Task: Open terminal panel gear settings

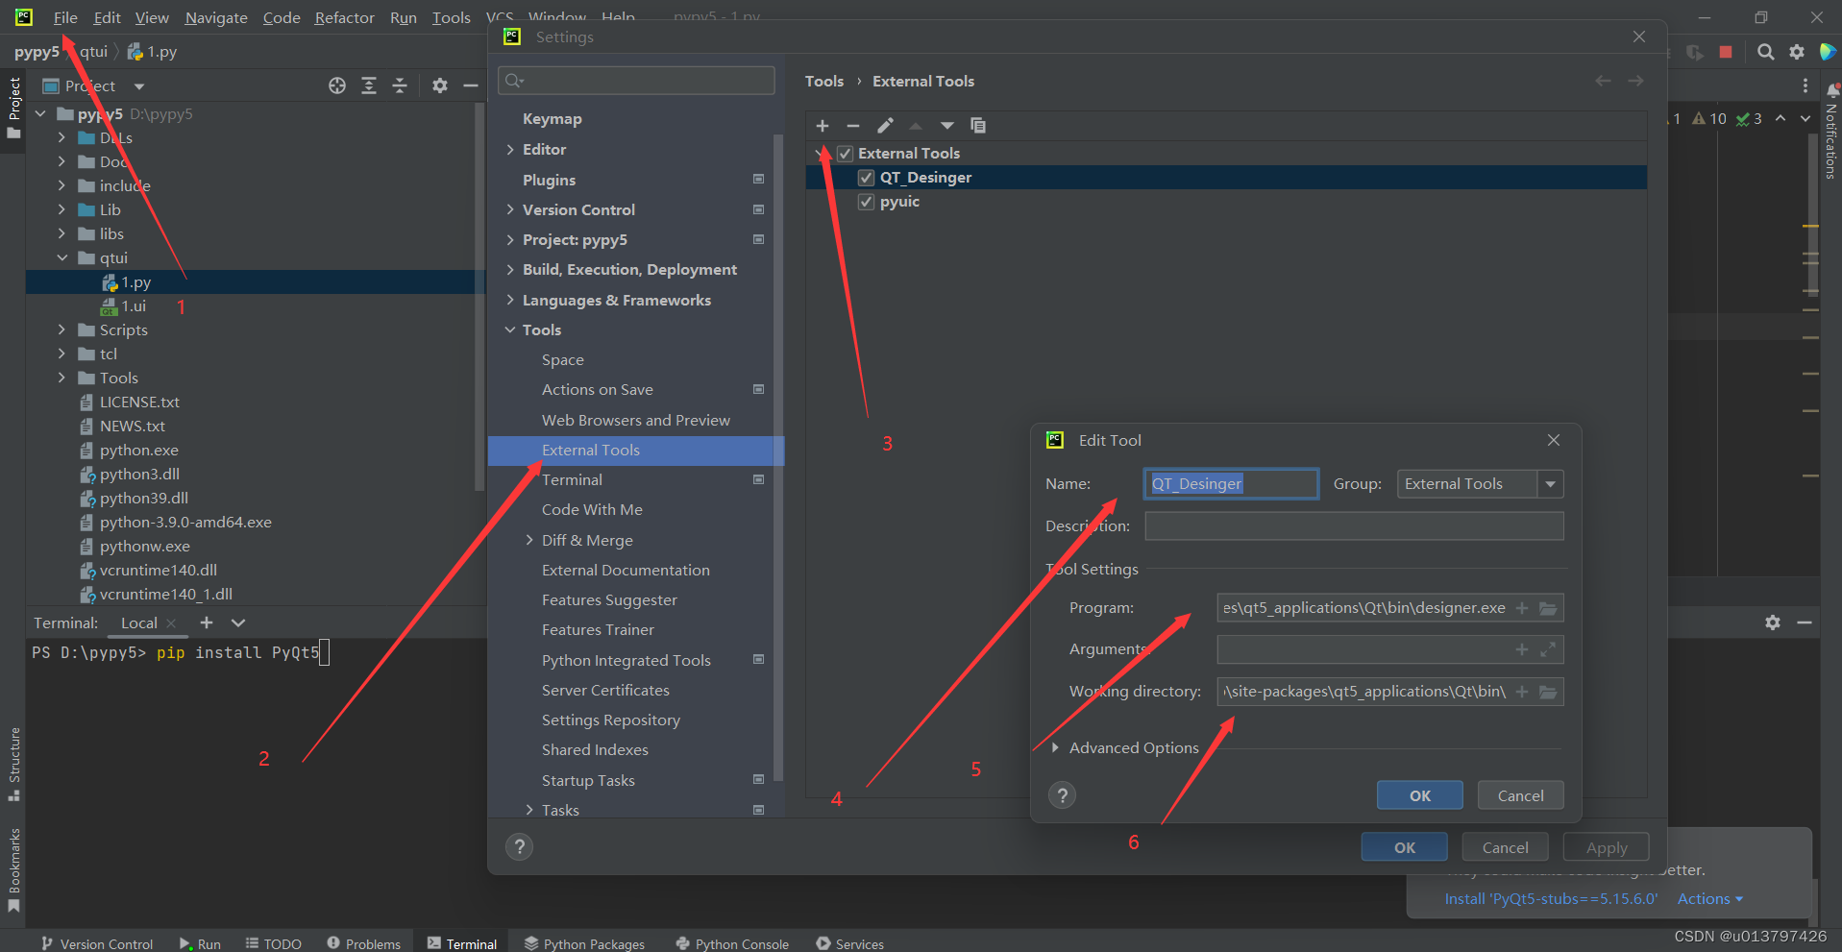Action: [x=1773, y=622]
